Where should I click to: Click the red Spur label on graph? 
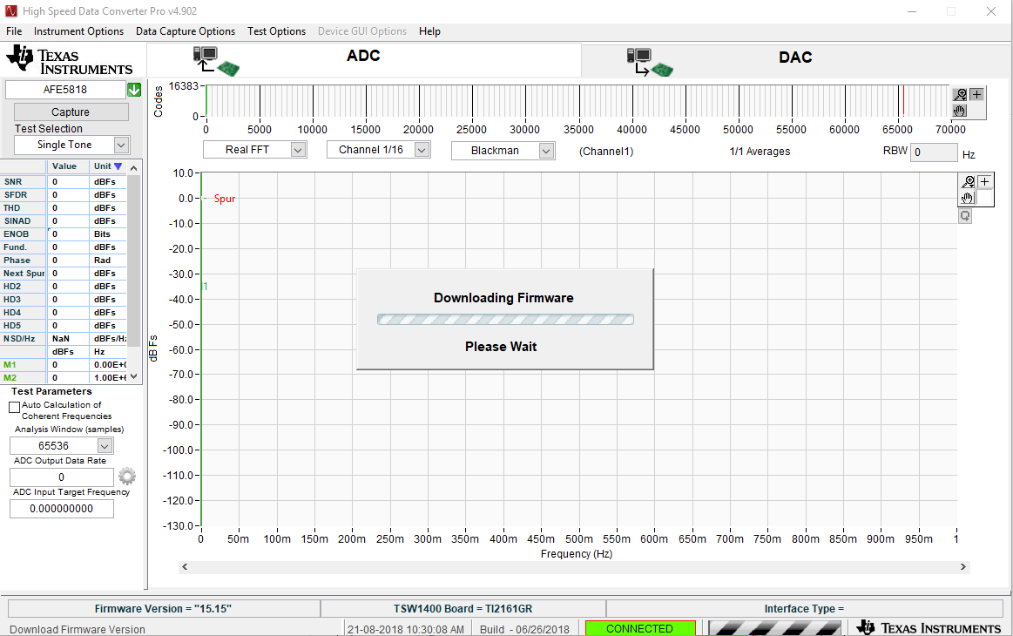coord(225,199)
